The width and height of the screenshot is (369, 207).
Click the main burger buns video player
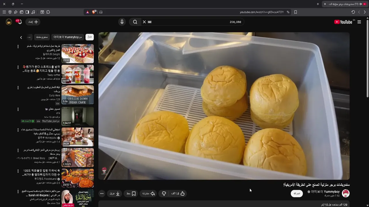(224, 106)
